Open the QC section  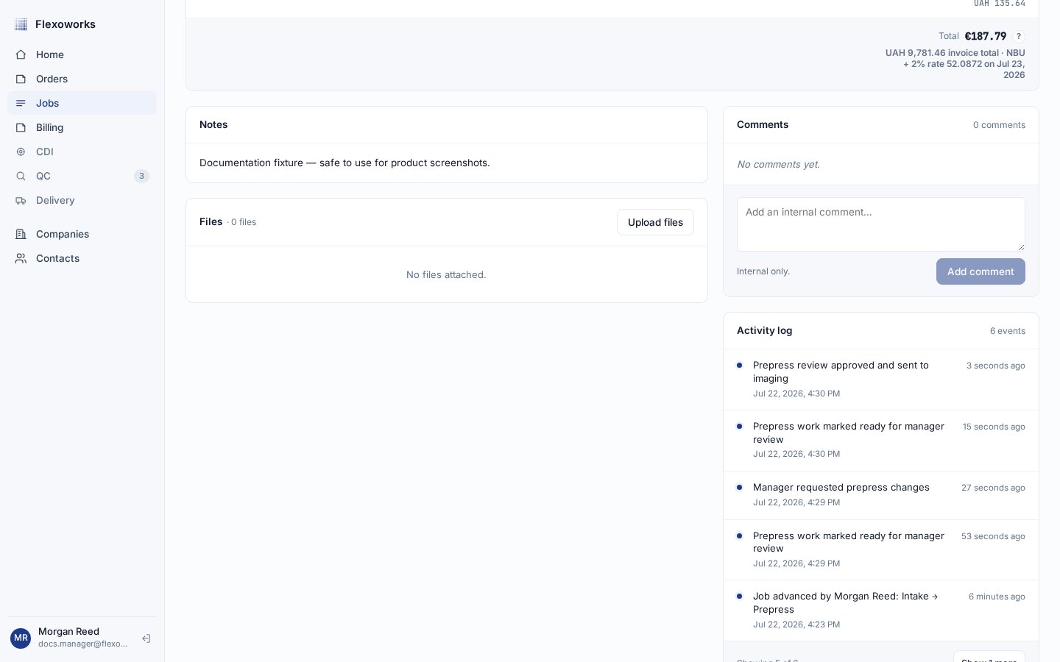click(x=82, y=176)
